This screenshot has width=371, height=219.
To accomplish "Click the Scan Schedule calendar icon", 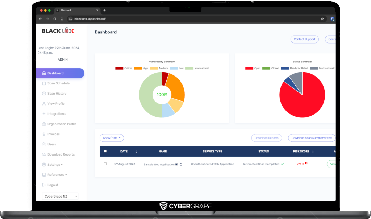I will [x=44, y=83].
